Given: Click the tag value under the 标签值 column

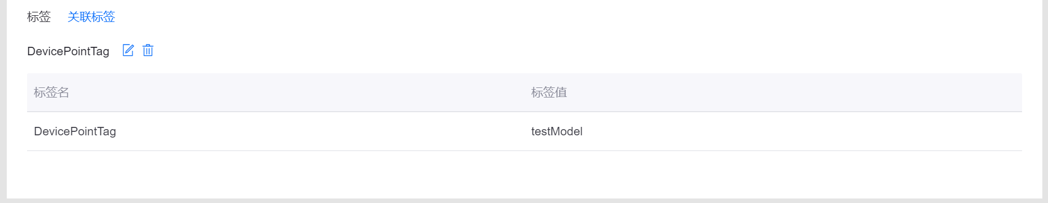Looking at the screenshot, I should 557,131.
